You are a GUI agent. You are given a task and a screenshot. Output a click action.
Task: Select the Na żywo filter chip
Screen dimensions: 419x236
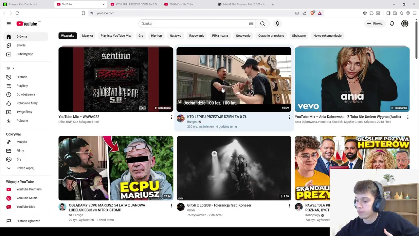point(175,36)
